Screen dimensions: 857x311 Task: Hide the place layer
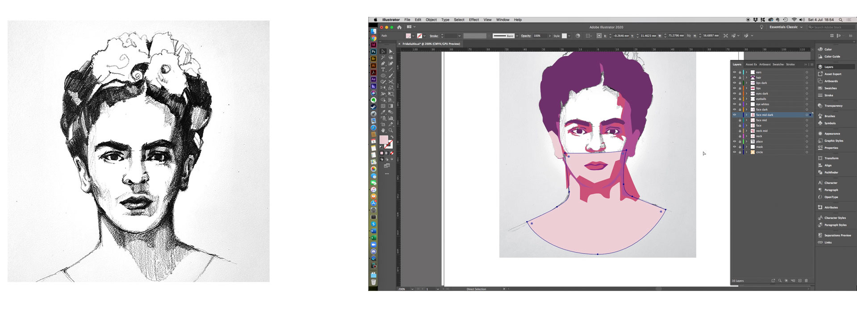click(734, 142)
